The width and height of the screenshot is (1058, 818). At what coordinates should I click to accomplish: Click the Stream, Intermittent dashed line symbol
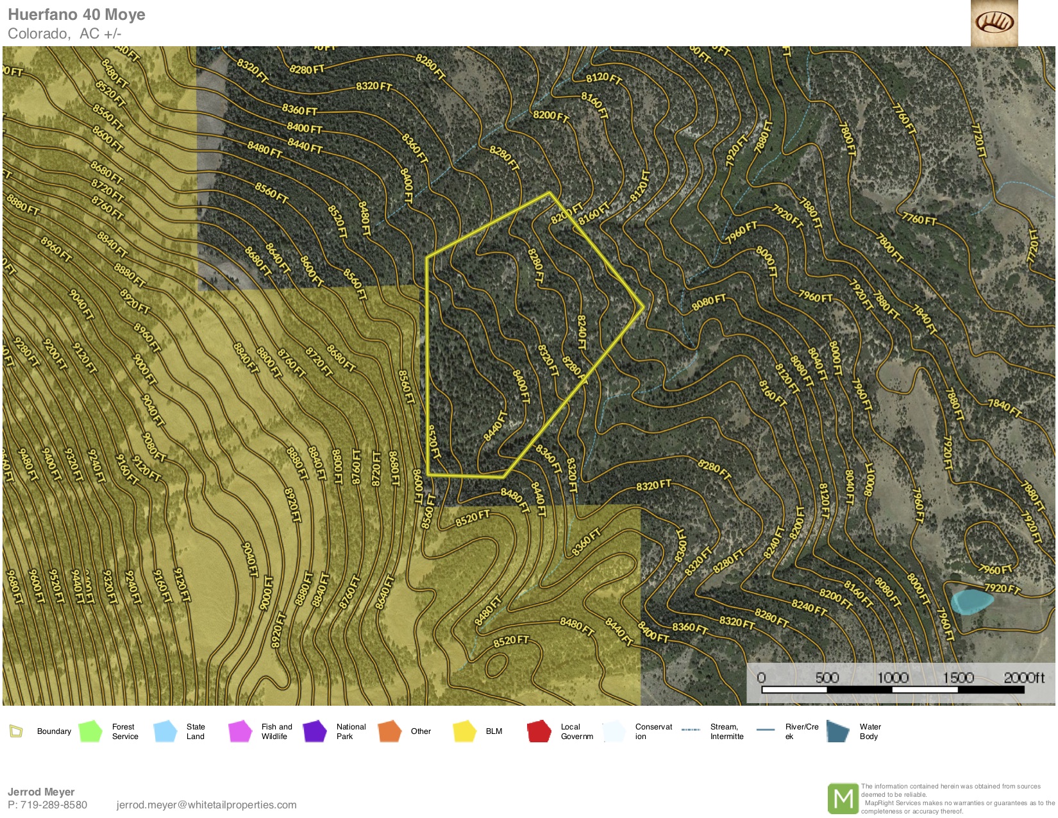coord(691,730)
